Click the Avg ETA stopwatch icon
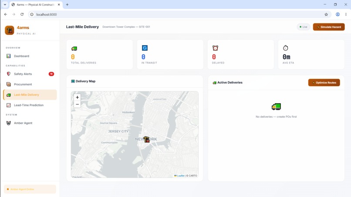 click(285, 48)
